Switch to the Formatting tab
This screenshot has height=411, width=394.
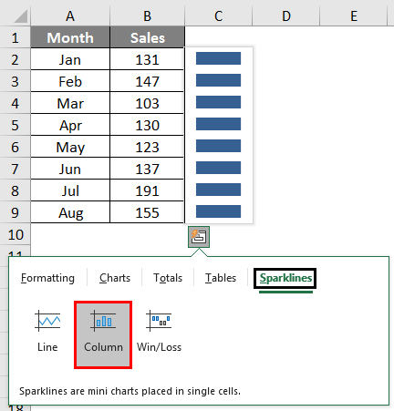pos(47,278)
